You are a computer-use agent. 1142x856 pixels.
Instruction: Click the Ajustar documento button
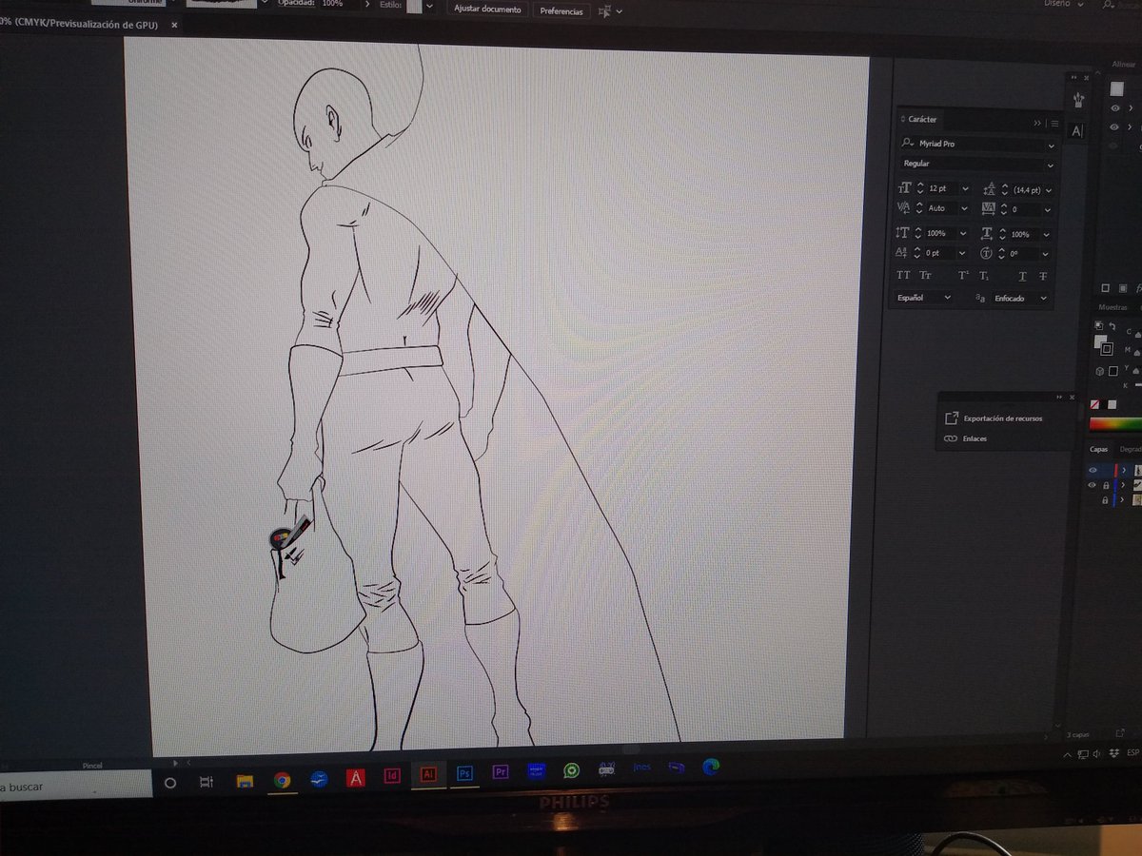tap(487, 10)
